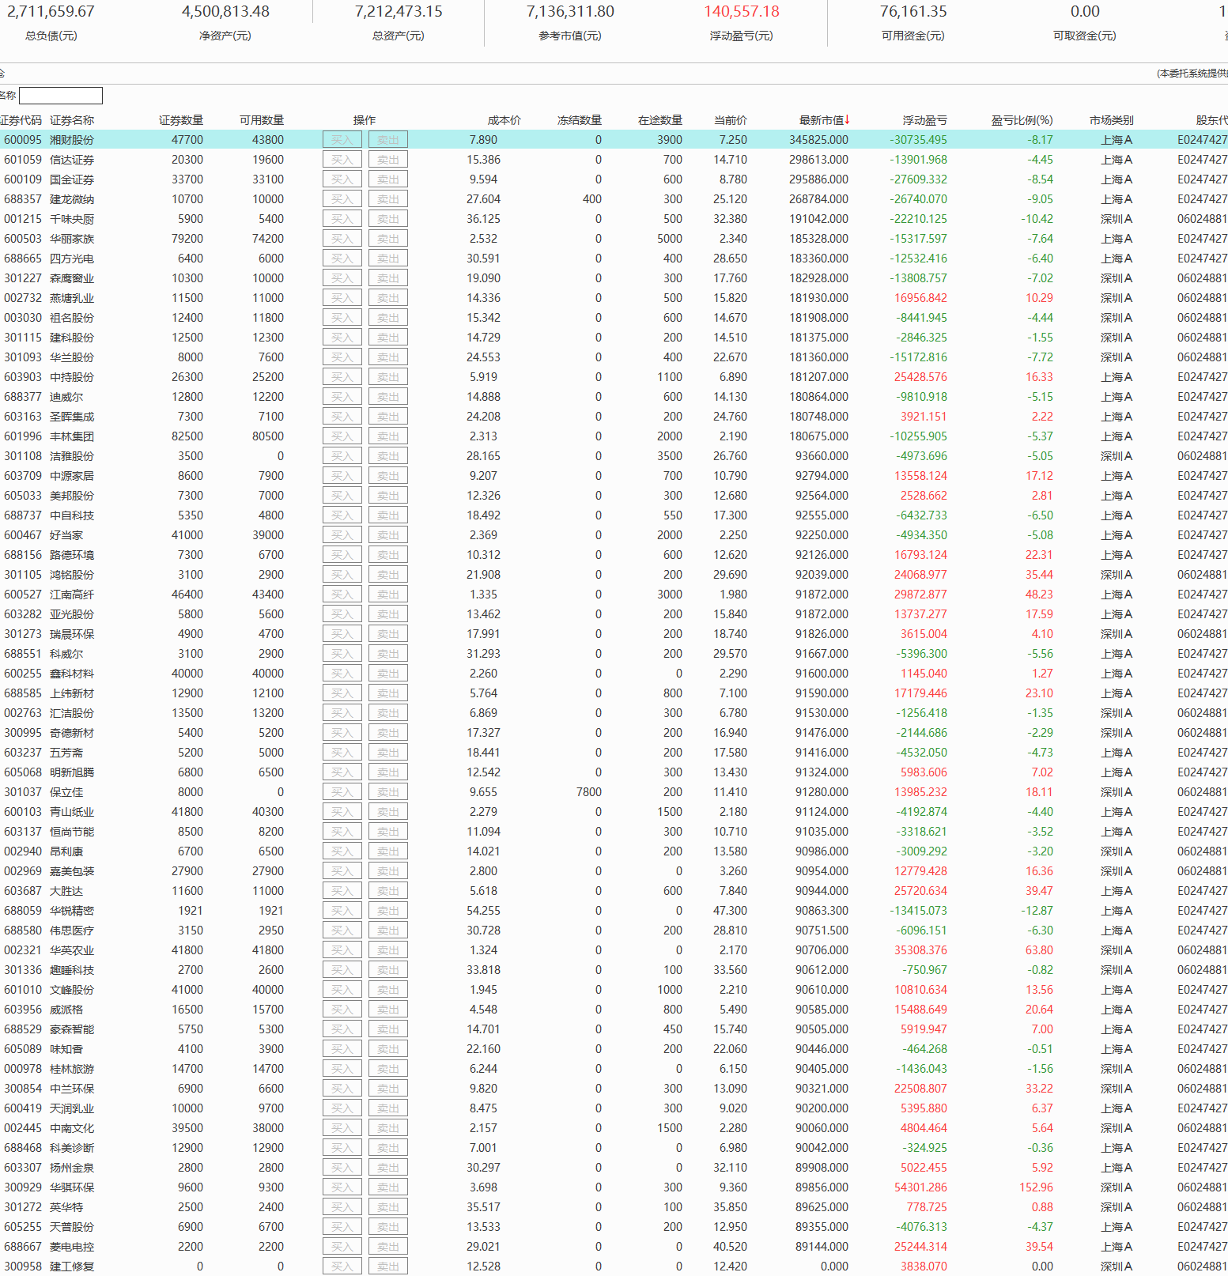Click the 冻结数量 column header
The width and height of the screenshot is (1228, 1276).
[x=580, y=120]
